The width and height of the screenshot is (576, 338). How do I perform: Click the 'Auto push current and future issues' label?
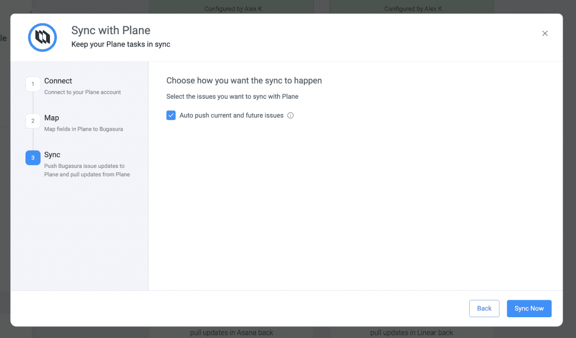(231, 116)
